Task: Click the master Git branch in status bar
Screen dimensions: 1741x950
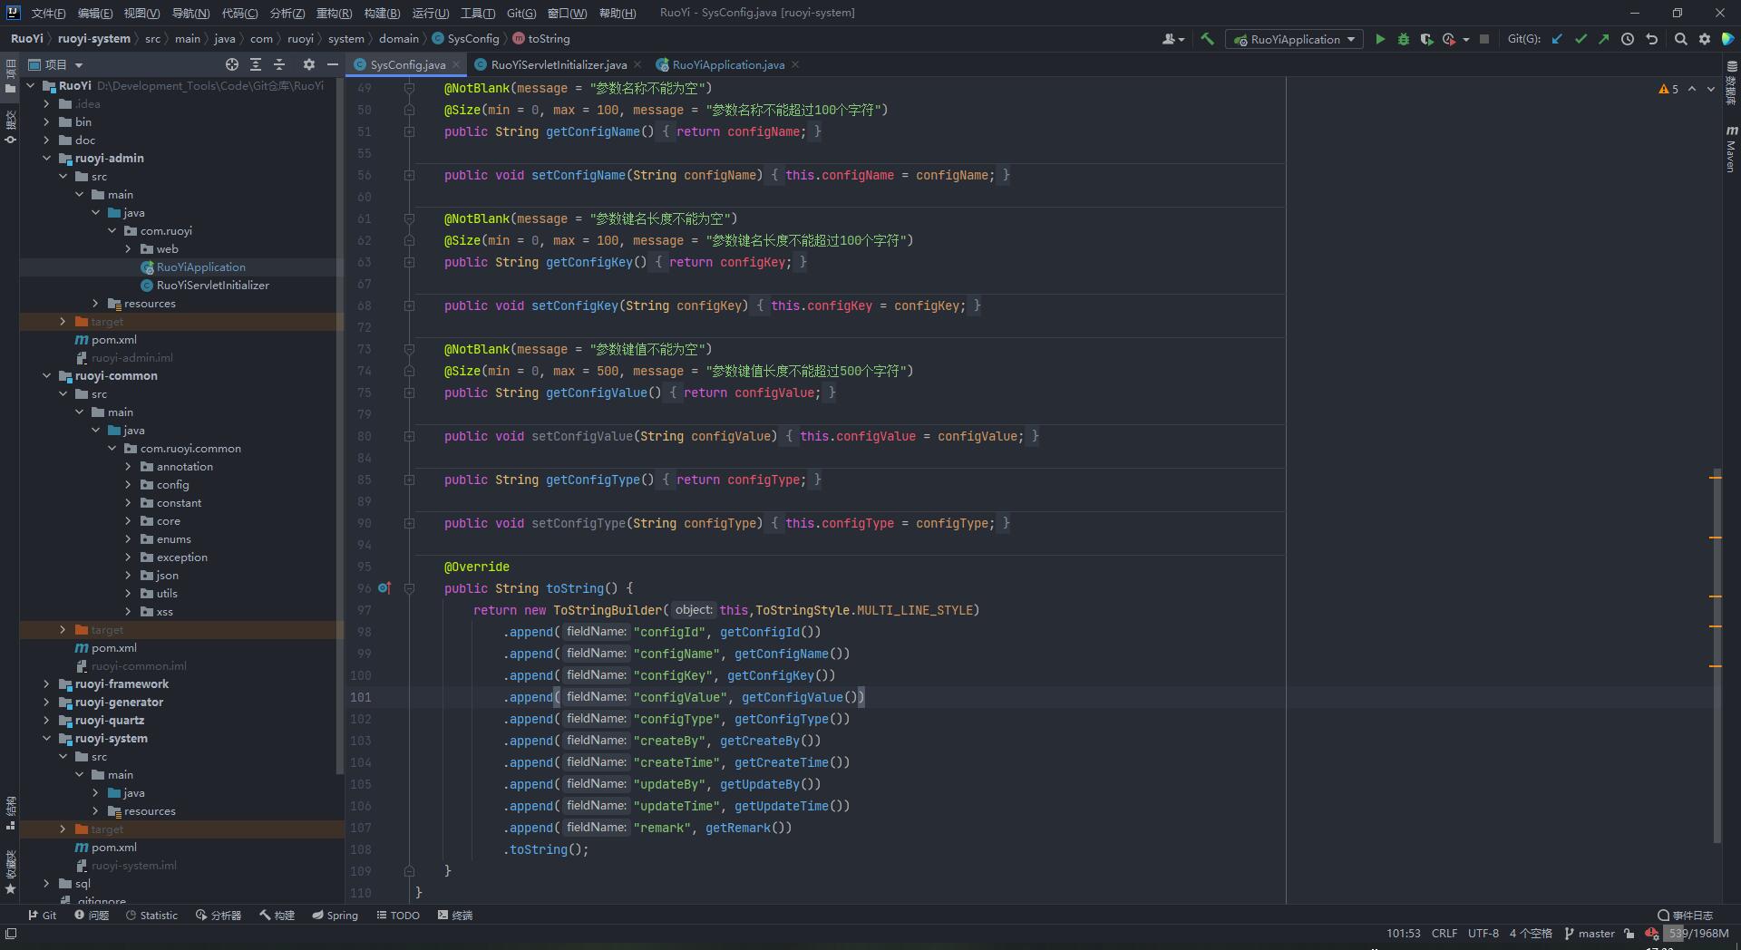Action: click(1589, 934)
